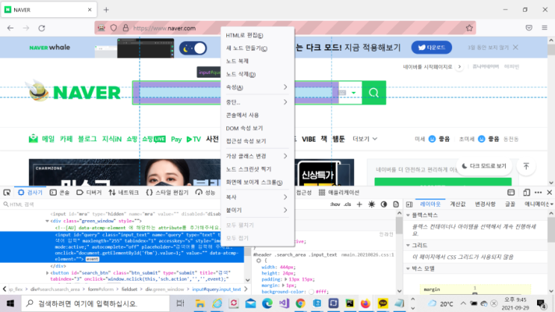555x312 pixels.
Task: Add a new CSS rule with plus icon
Action: [359, 204]
